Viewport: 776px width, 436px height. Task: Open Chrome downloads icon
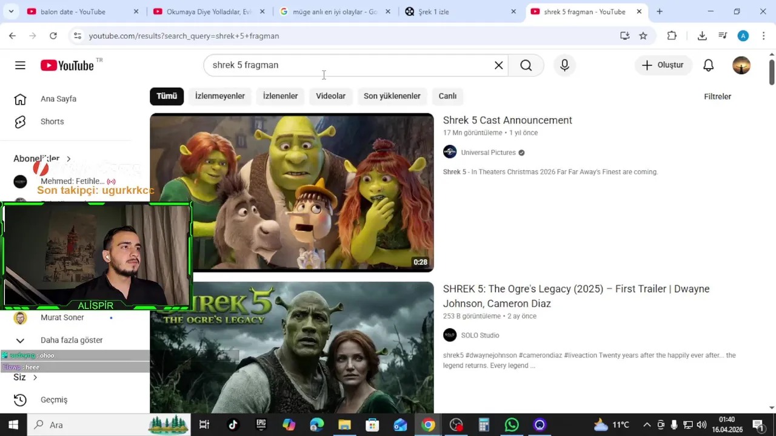702,36
